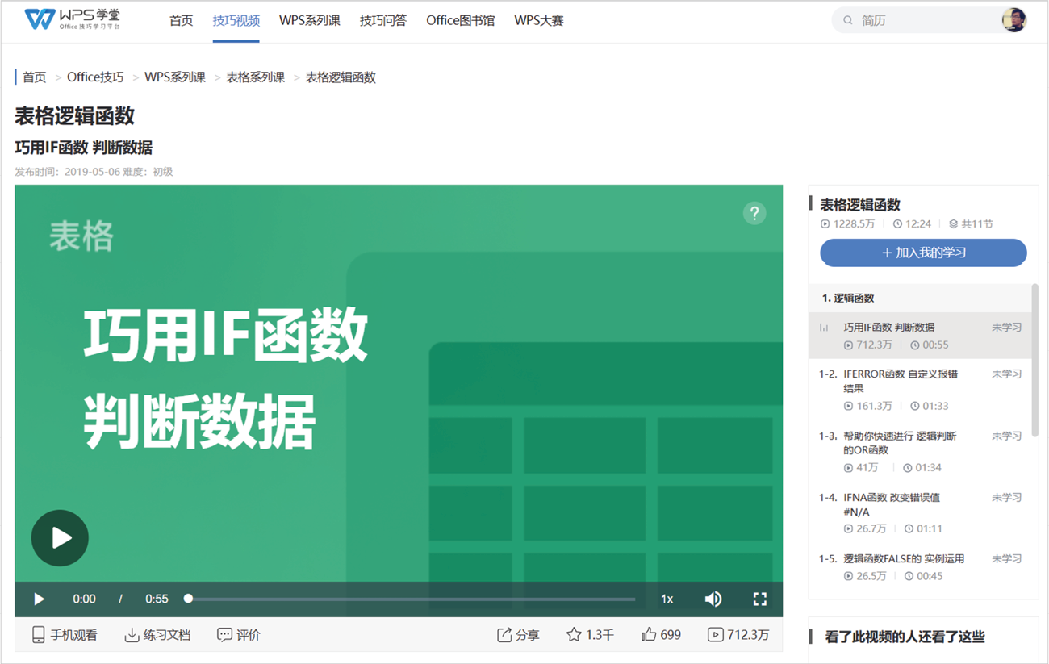Download the 练习文档 practice file

click(x=157, y=635)
